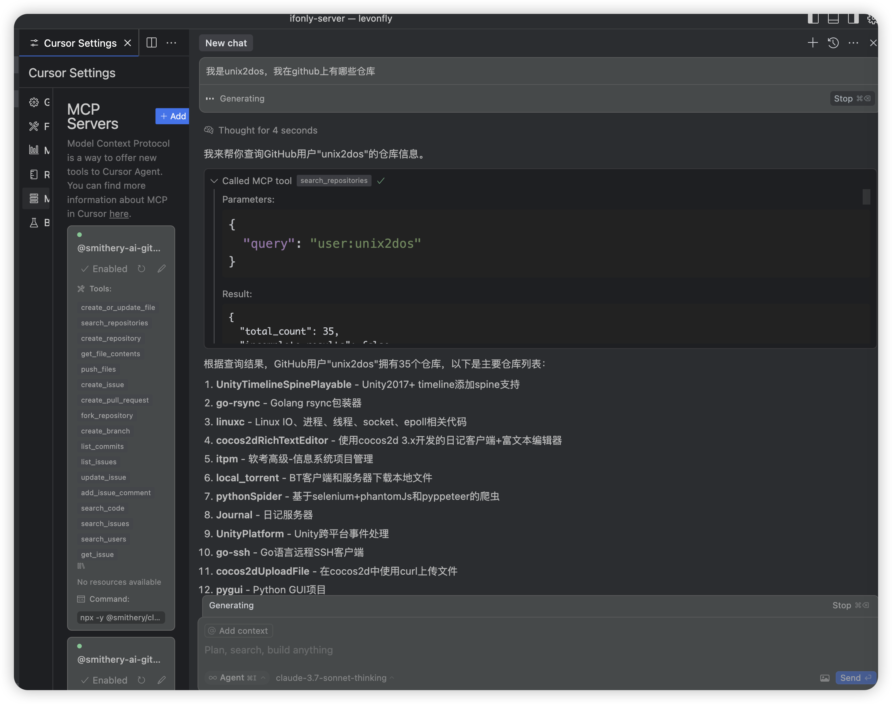This screenshot has width=892, height=704.
Task: Refresh the second smithery MCP server
Action: pyautogui.click(x=141, y=680)
